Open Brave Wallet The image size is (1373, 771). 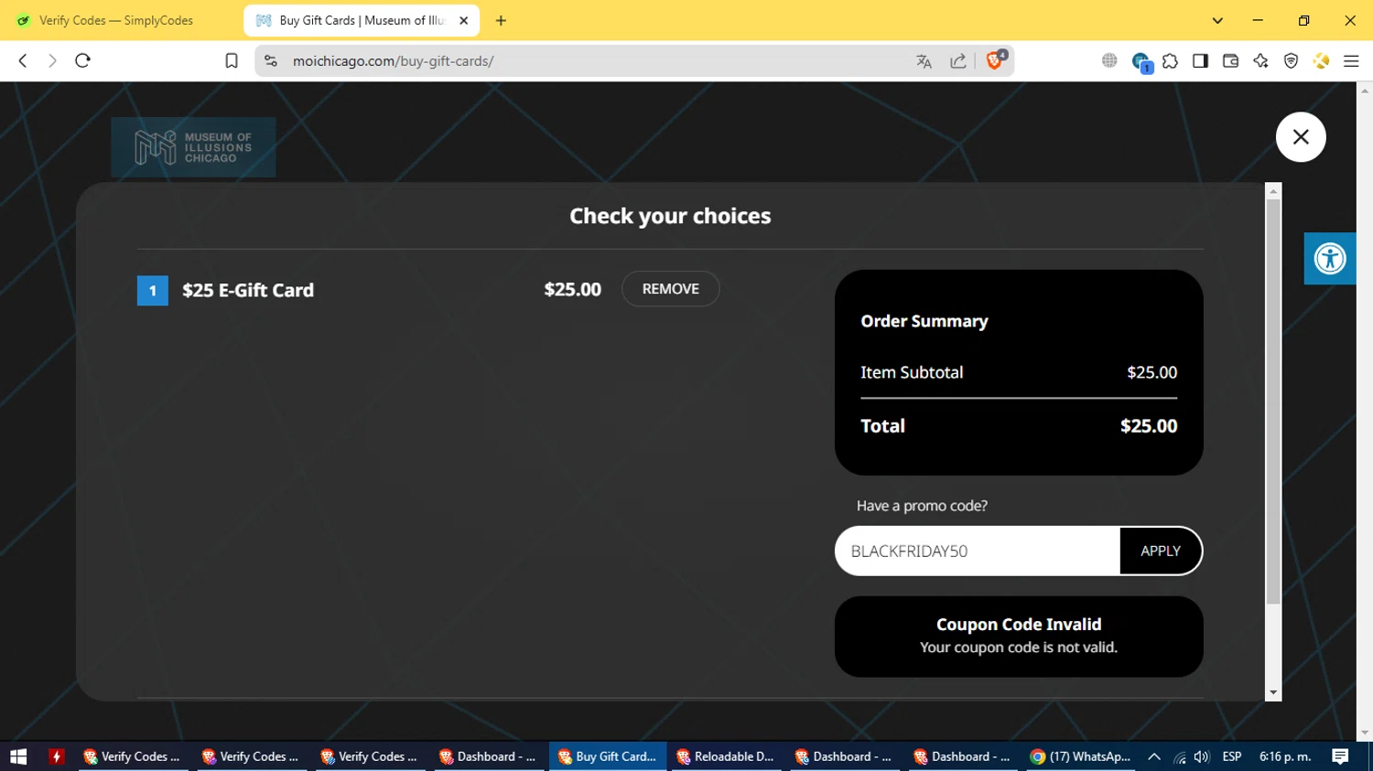click(x=1230, y=60)
